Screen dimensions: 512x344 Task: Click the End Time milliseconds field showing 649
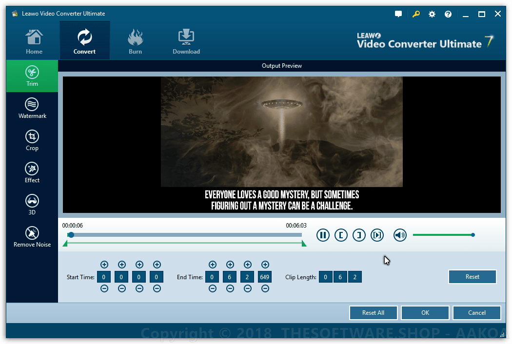265,277
